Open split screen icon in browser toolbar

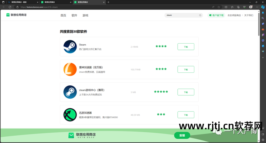[226, 7]
